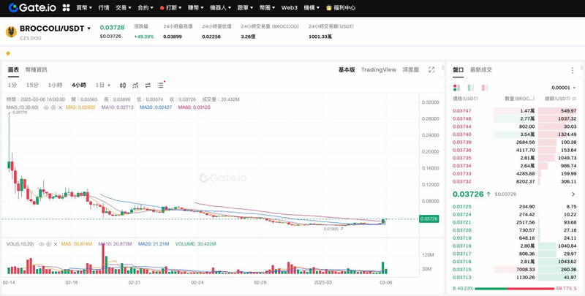Expand the 賺幣 menu
Image resolution: width=585 pixels, height=296 pixels.
tap(195, 7)
